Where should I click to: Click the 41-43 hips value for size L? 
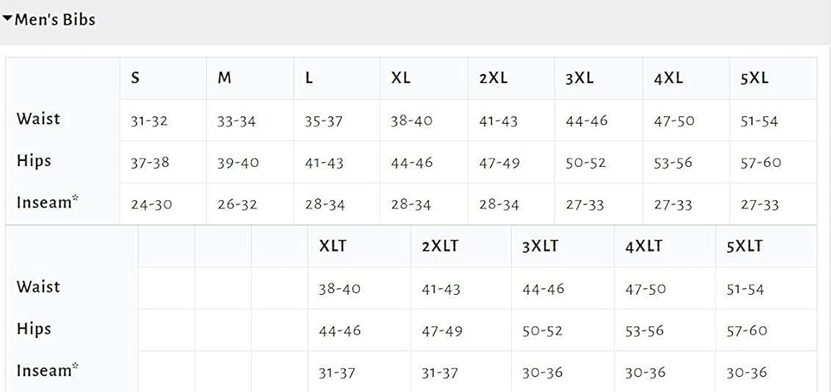(x=324, y=163)
